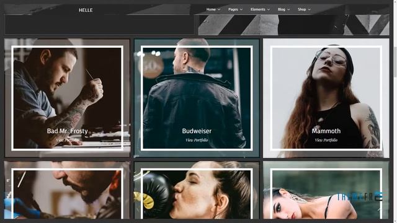Open the bearded tattooist bottom-row thumbnail
This screenshot has width=397, height=223.
68,190
